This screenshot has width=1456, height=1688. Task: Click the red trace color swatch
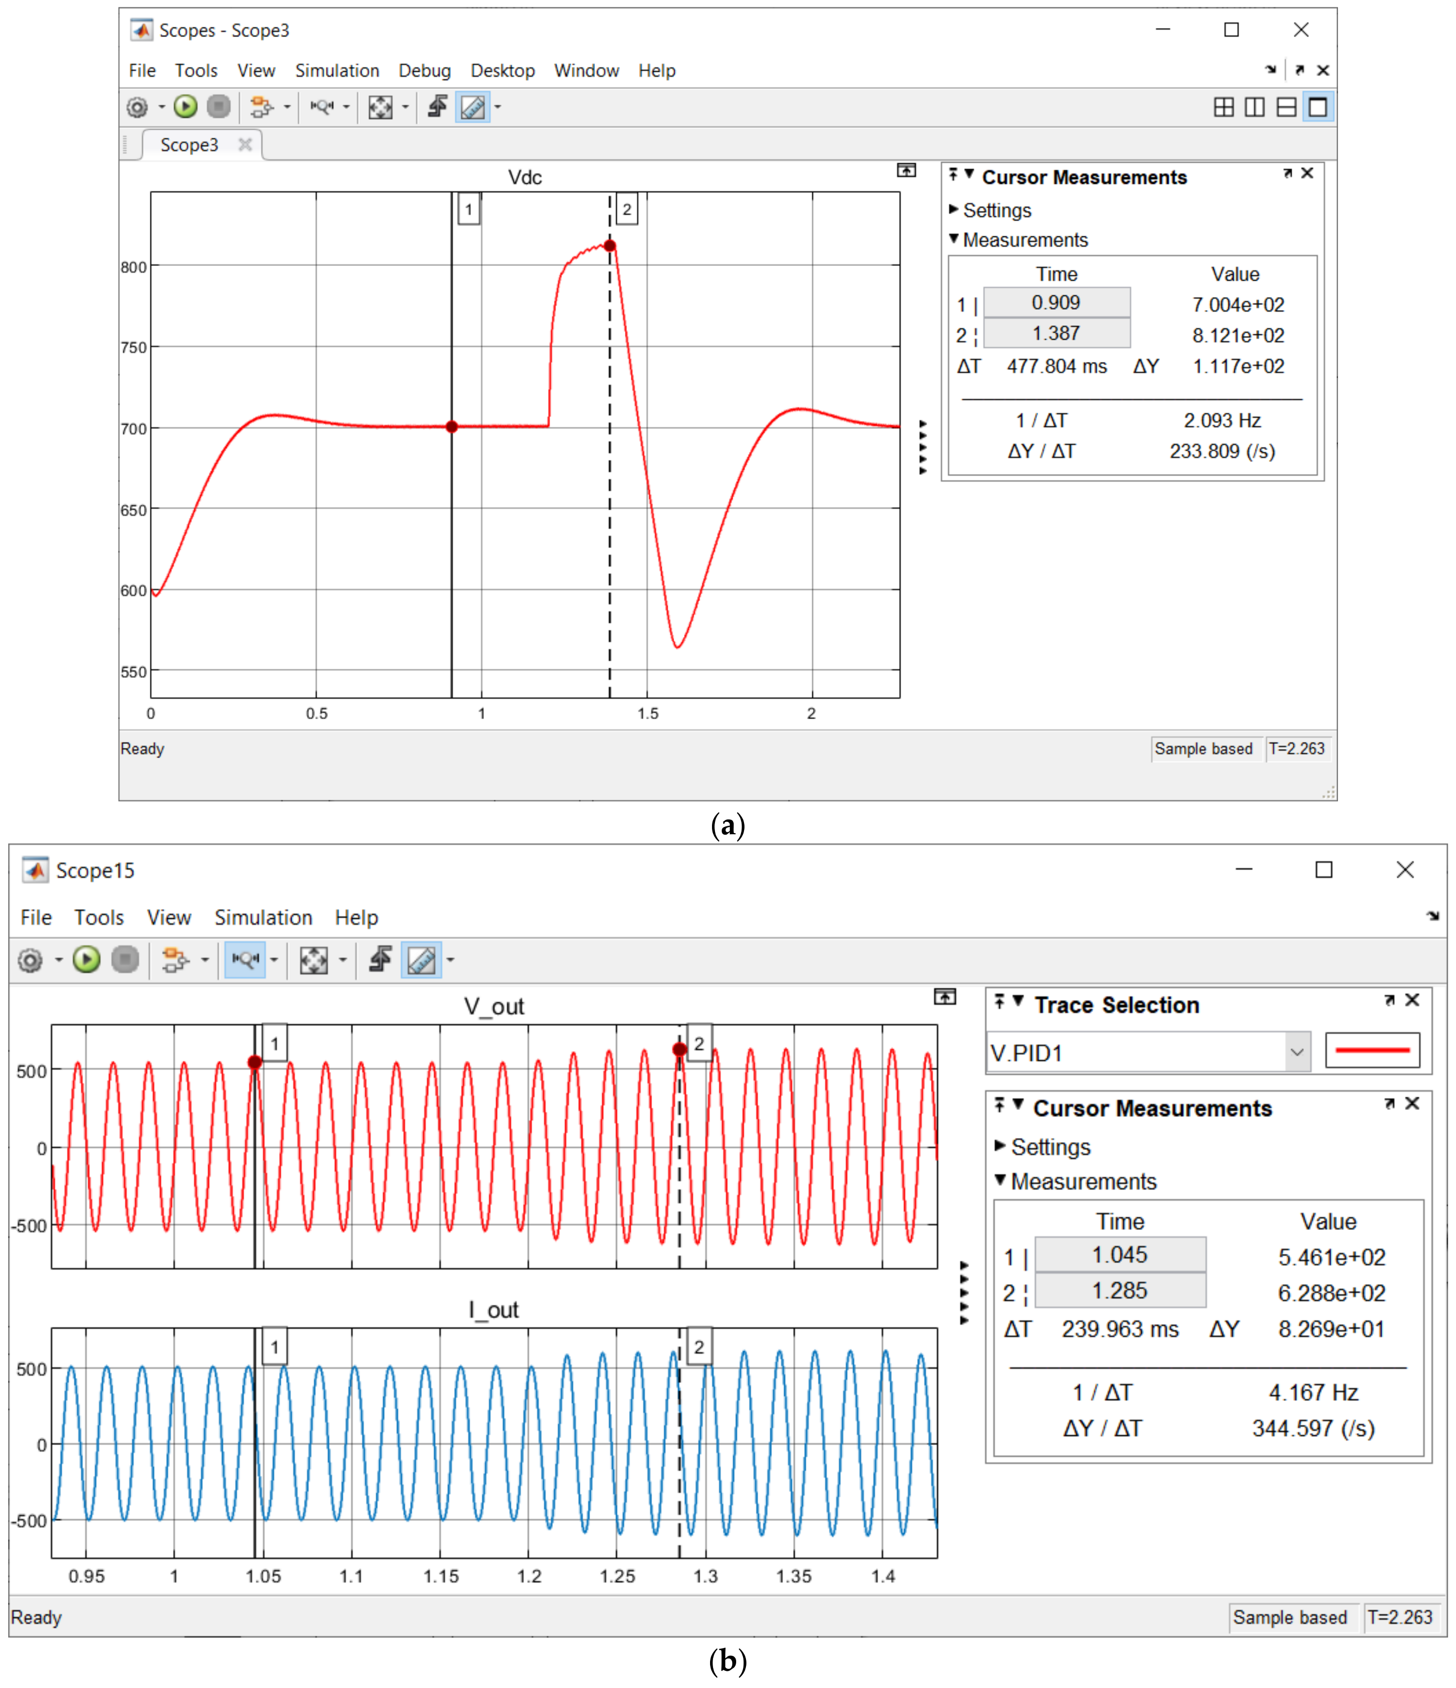tap(1372, 1050)
